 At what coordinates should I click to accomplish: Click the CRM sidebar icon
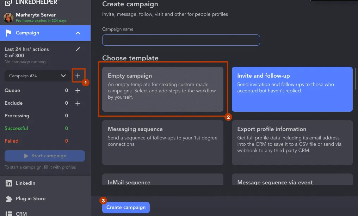(9, 214)
